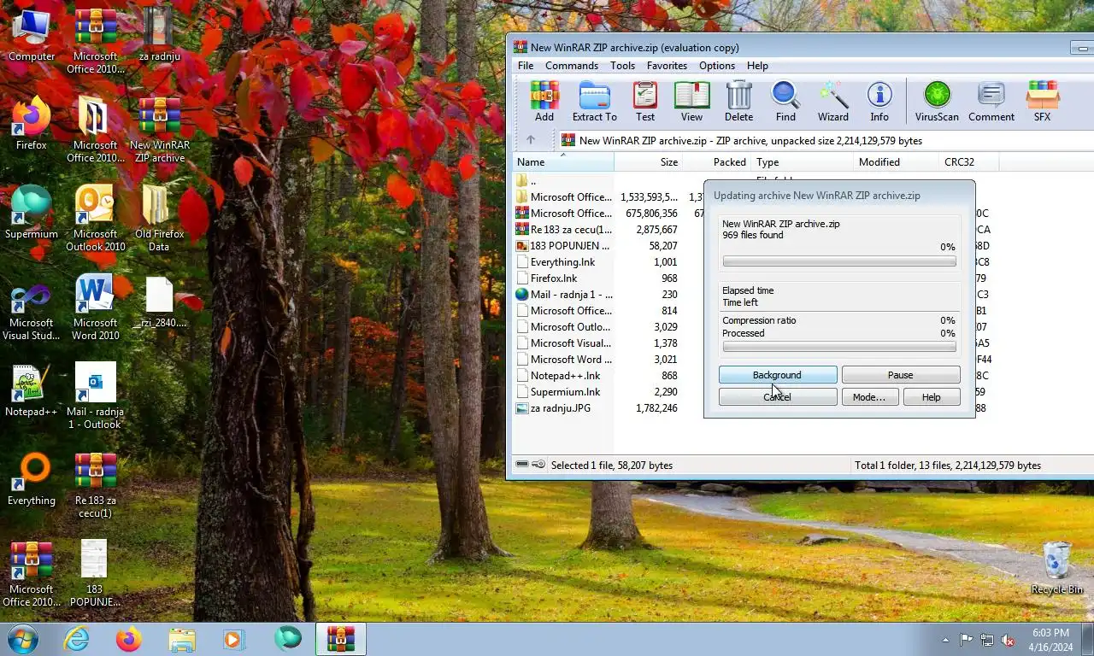Select the Computer desktop icon
The width and height of the screenshot is (1094, 656).
click(32, 35)
